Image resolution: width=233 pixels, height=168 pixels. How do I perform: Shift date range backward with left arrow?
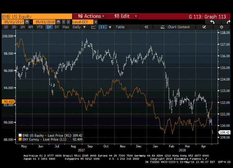click(64, 22)
